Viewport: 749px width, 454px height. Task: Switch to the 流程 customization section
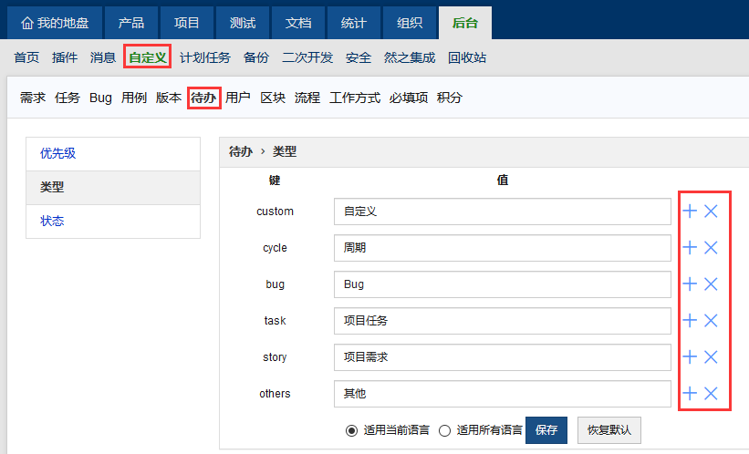307,98
